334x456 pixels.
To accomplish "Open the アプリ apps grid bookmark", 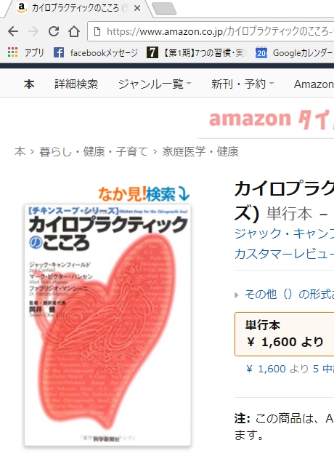I will click(x=25, y=52).
